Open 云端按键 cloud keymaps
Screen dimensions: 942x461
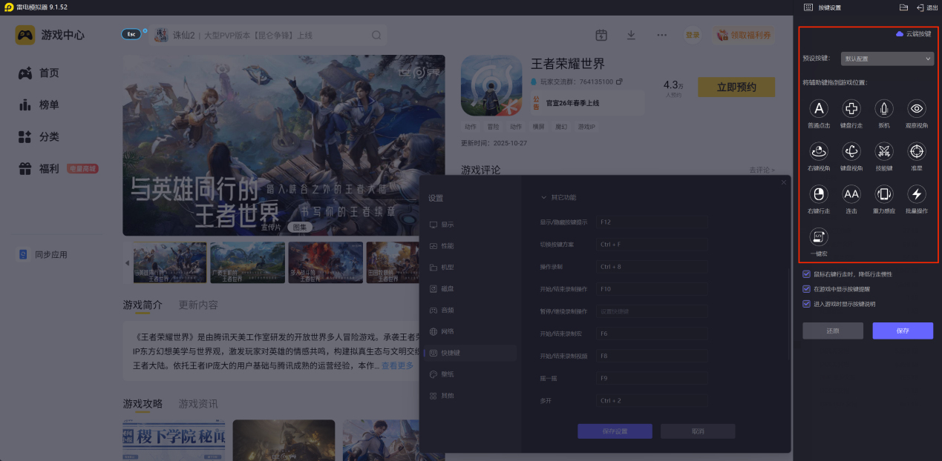tap(913, 34)
